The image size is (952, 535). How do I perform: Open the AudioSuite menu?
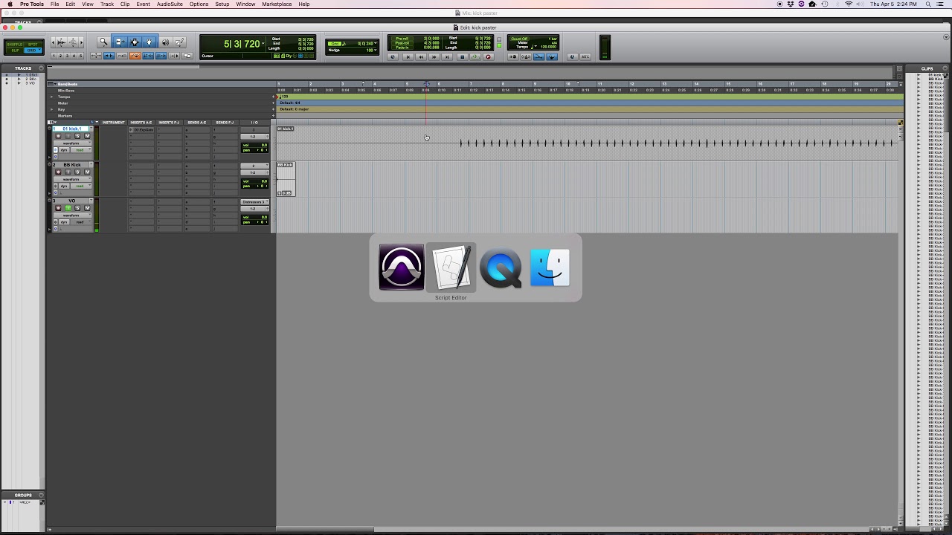(x=170, y=4)
